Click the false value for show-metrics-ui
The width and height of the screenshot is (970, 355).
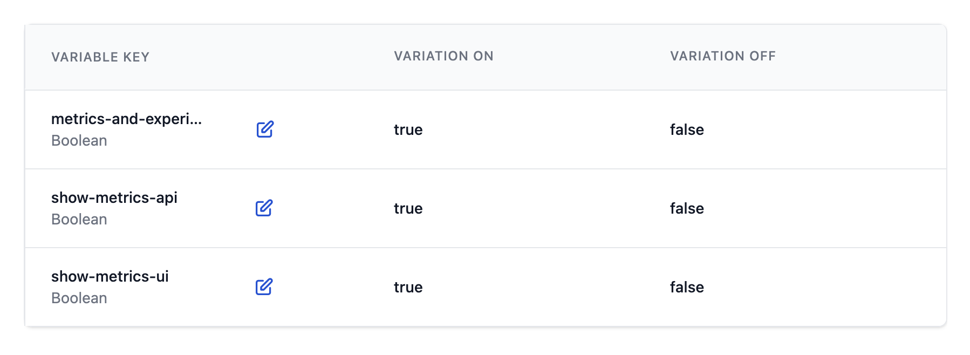[x=686, y=287]
